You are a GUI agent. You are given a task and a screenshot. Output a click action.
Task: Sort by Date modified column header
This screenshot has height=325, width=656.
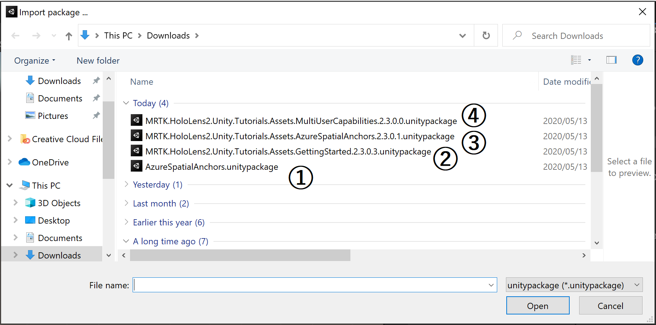click(566, 82)
